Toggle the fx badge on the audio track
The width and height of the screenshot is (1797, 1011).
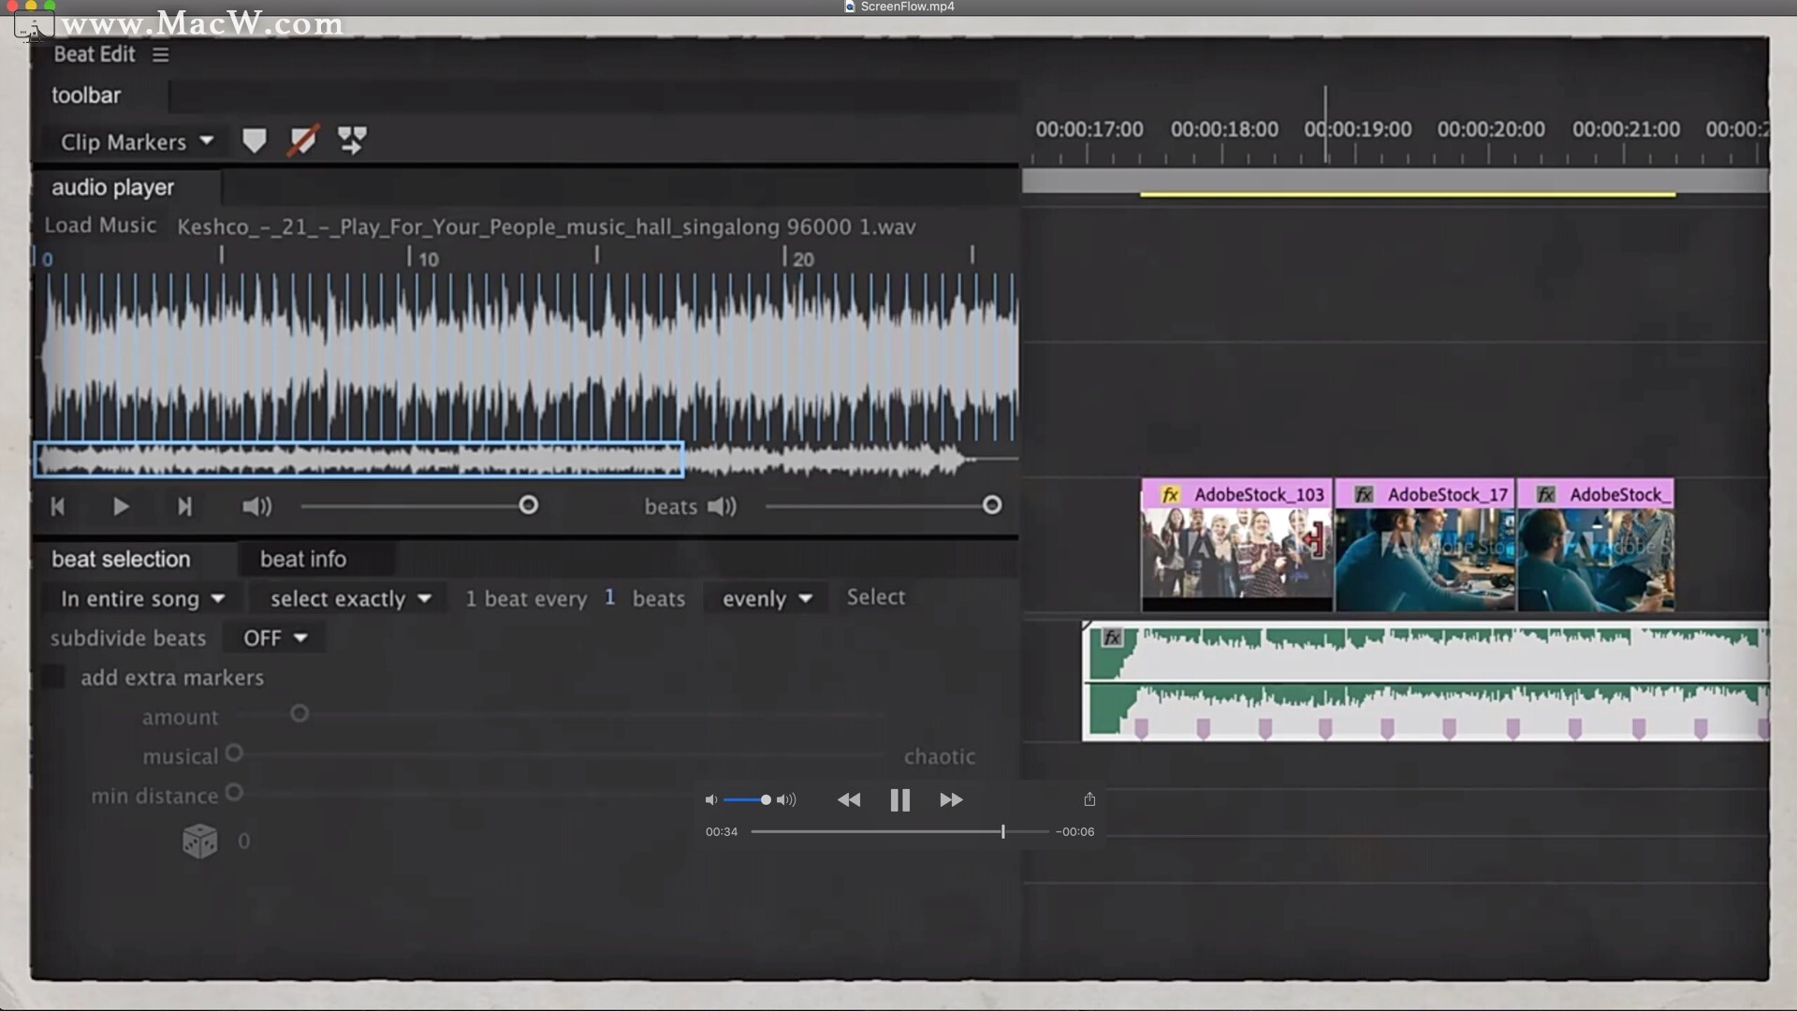tap(1112, 637)
